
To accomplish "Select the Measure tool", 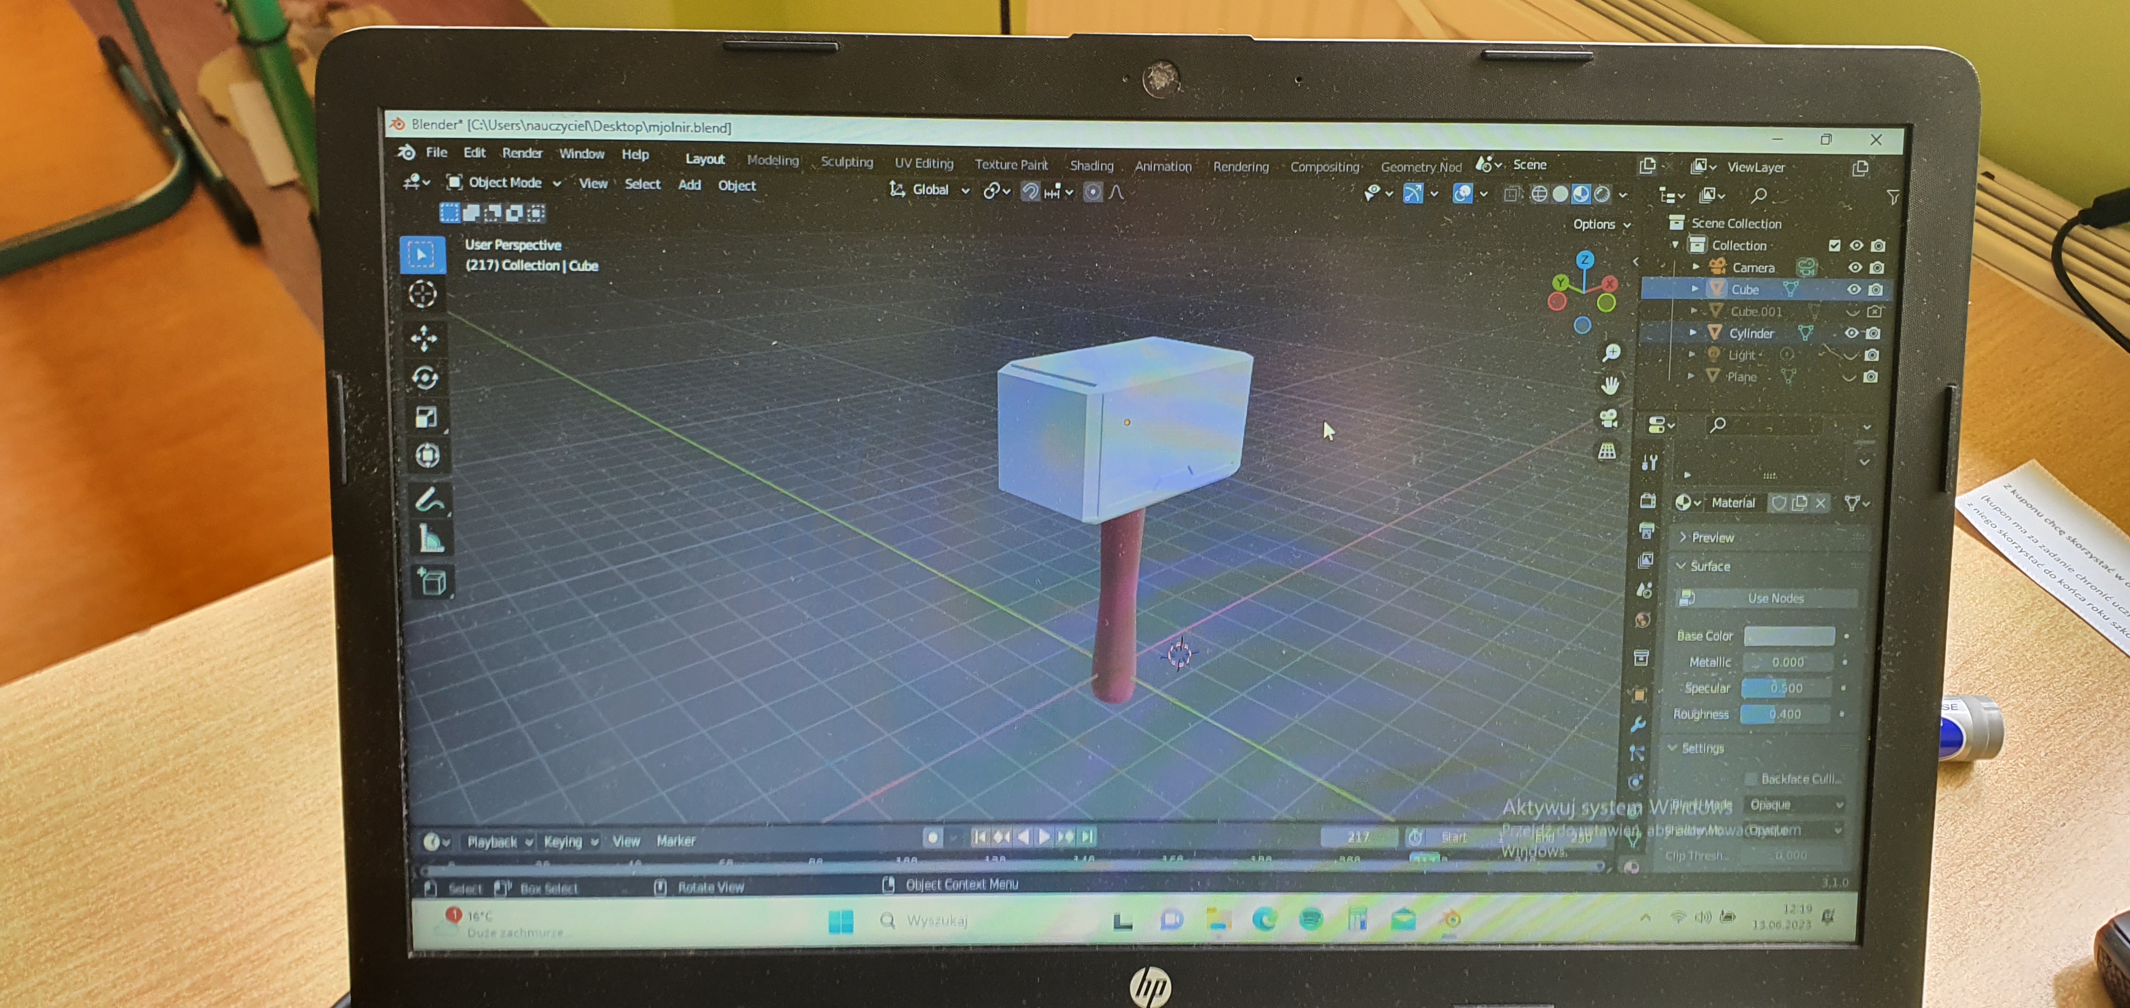I will [x=431, y=539].
